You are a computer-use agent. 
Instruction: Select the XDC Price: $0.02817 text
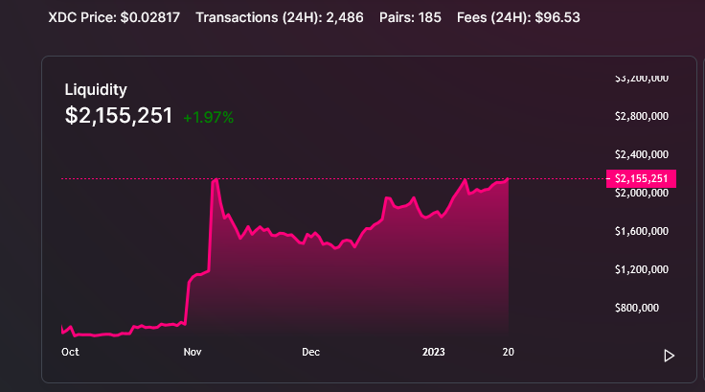[114, 17]
